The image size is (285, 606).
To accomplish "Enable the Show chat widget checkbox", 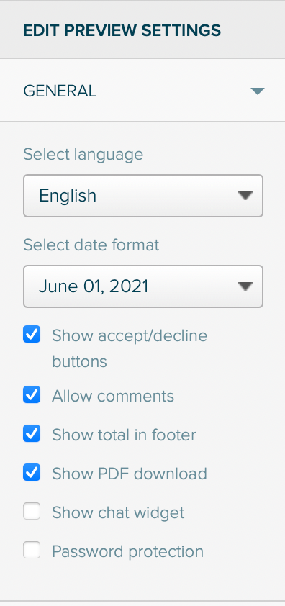I will 32,511.
